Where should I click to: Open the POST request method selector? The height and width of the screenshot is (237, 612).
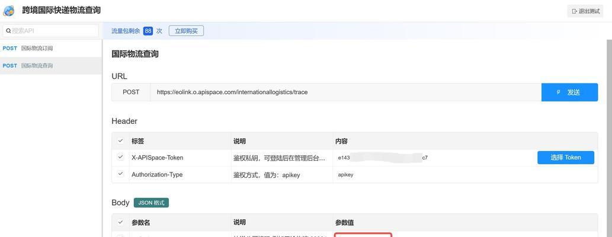[131, 92]
